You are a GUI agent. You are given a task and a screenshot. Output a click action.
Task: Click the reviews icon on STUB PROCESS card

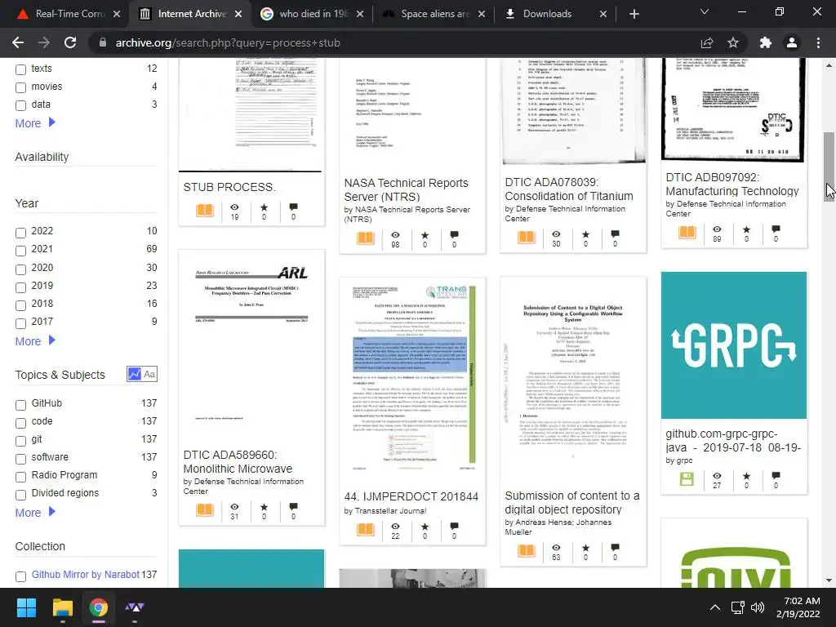pos(293,207)
